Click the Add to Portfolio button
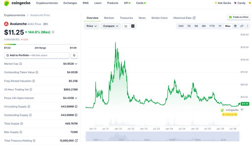This screenshot has height=145, width=251. coord(37,55)
